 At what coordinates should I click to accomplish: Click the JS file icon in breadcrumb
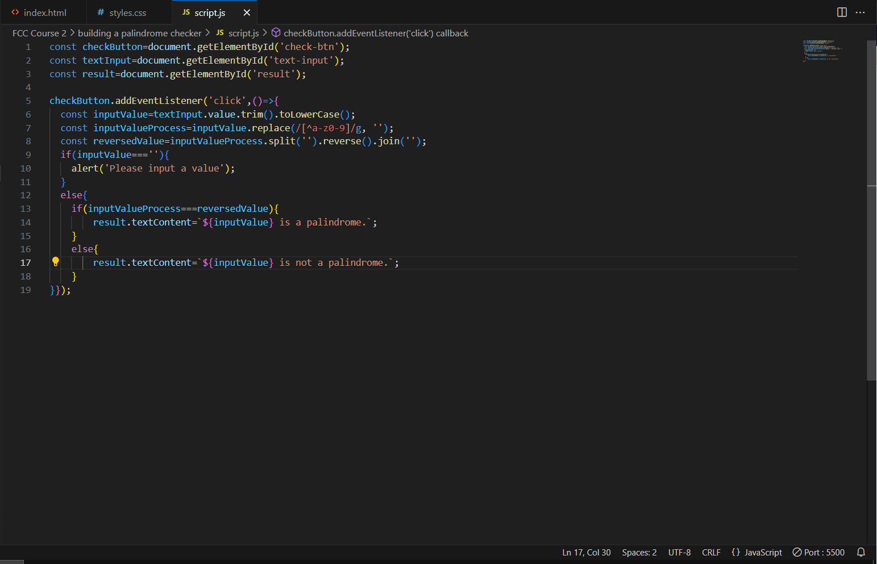point(220,33)
